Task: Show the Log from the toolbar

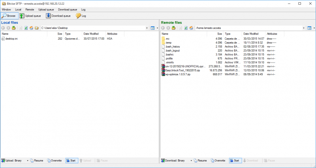Action: [81, 16]
